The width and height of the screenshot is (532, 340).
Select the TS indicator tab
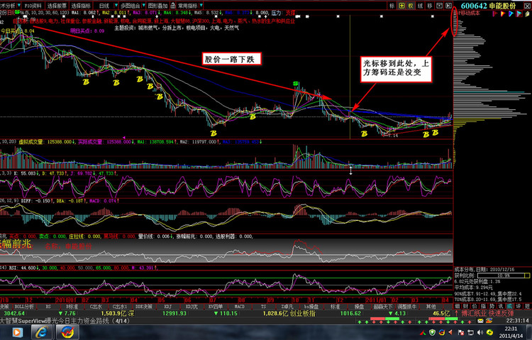[x=263, y=307]
